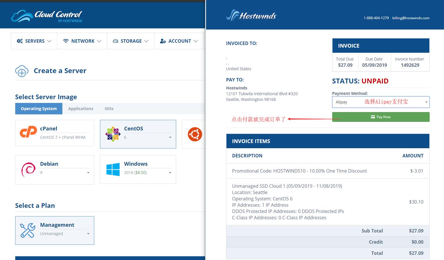Click the Management wrench icon
This screenshot has width=444, height=260.
pos(28,230)
